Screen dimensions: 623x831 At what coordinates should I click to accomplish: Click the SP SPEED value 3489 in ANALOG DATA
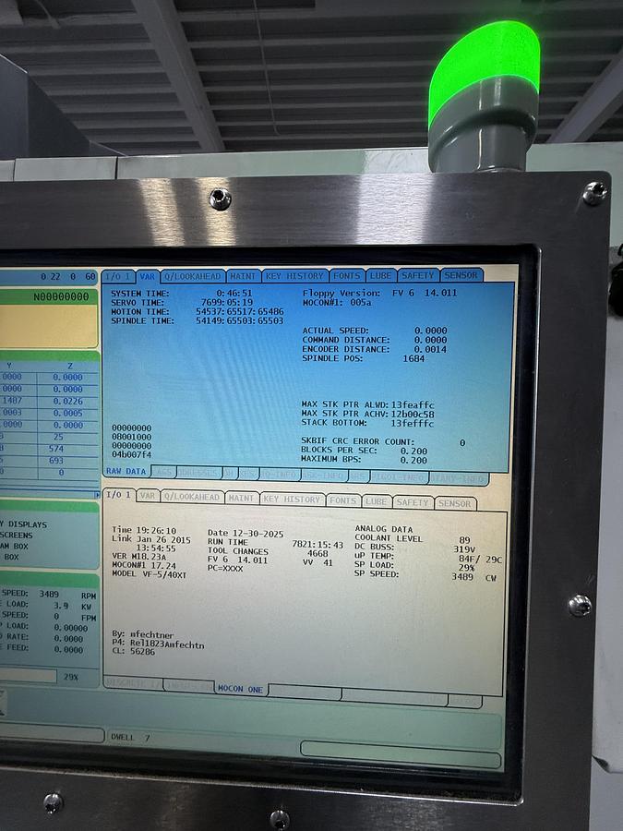coord(462,576)
